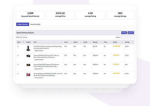Sort by Prime column arrows
The height and width of the screenshot is (106, 150).
click(x=110, y=42)
